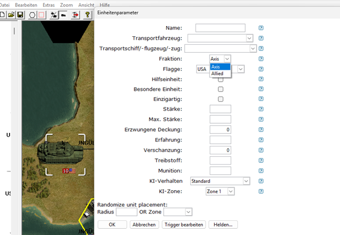Open the Bearbeiten menu
The width and height of the screenshot is (340, 235).
pyautogui.click(x=26, y=5)
